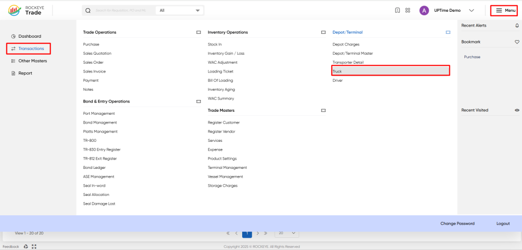Click the Recent Visited eye icon
The image size is (522, 250).
(x=517, y=110)
